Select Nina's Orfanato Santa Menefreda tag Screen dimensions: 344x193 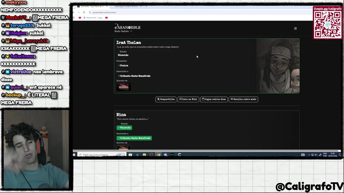click(134, 138)
